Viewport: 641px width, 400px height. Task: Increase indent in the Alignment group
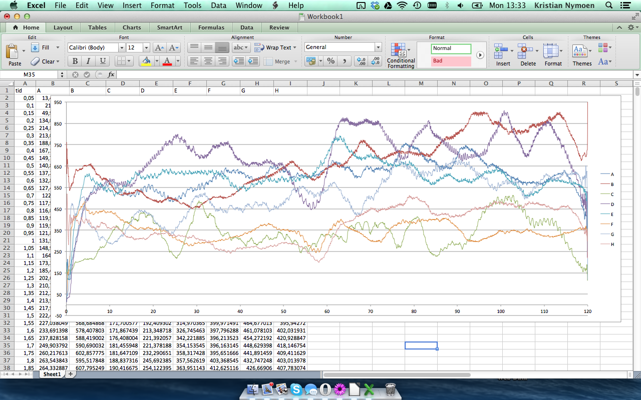coord(253,61)
